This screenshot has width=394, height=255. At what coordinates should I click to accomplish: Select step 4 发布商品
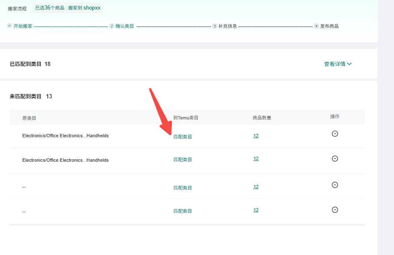coord(327,26)
